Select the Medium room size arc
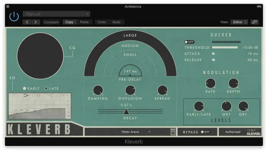This screenshot has width=268, height=152. [130, 46]
